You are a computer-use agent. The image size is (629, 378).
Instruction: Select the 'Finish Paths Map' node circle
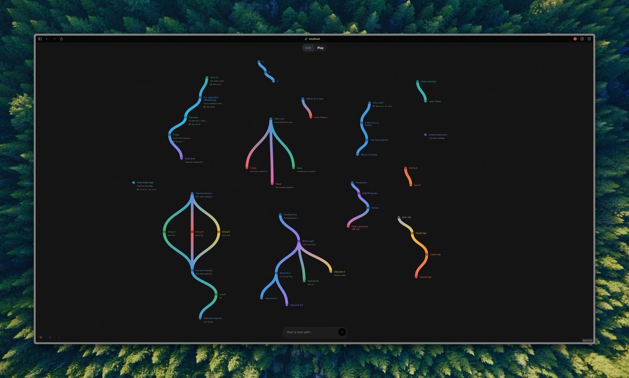134,183
